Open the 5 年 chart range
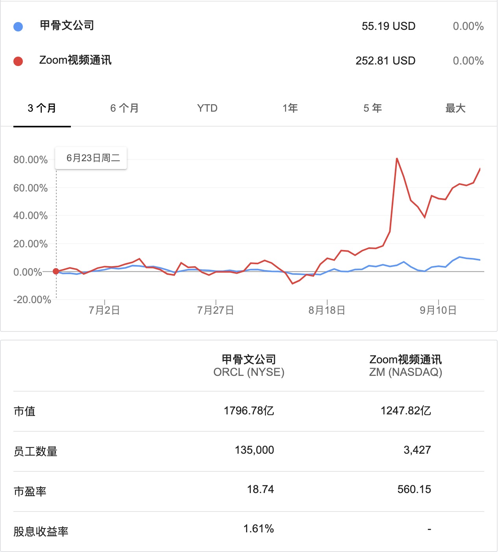Image resolution: width=500 pixels, height=552 pixels. click(x=373, y=108)
